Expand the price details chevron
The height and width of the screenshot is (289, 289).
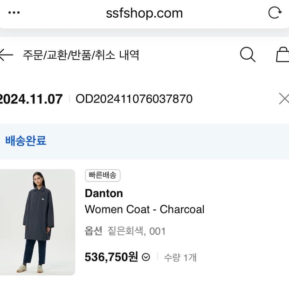[146, 257]
